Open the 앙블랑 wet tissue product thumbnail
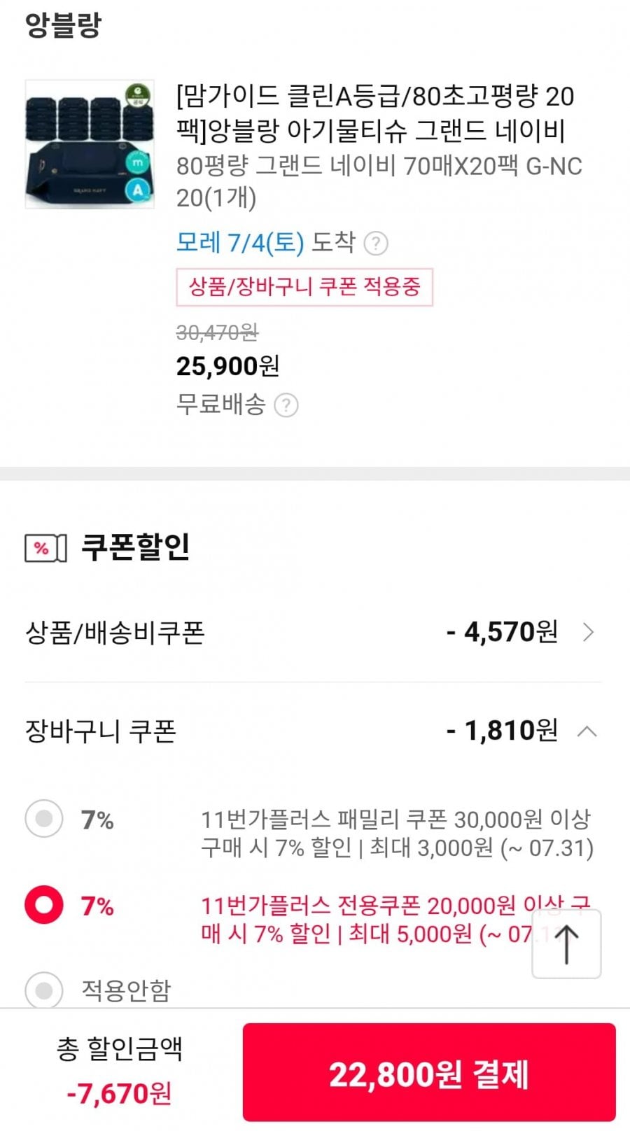This screenshot has width=630, height=1131. [x=90, y=144]
